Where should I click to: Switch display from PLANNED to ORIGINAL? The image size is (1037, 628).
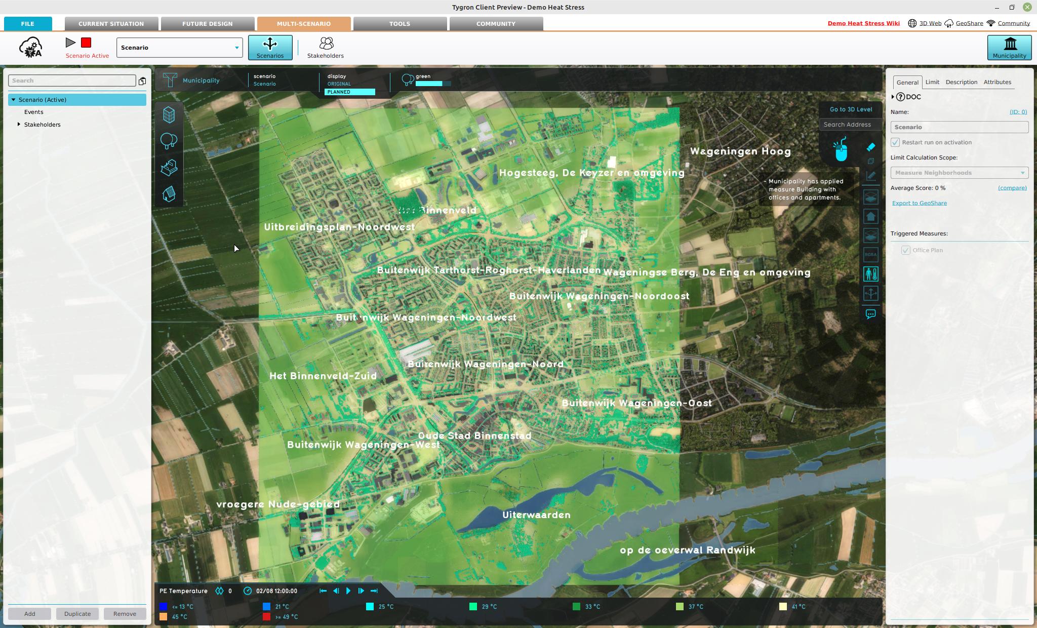[x=338, y=84]
